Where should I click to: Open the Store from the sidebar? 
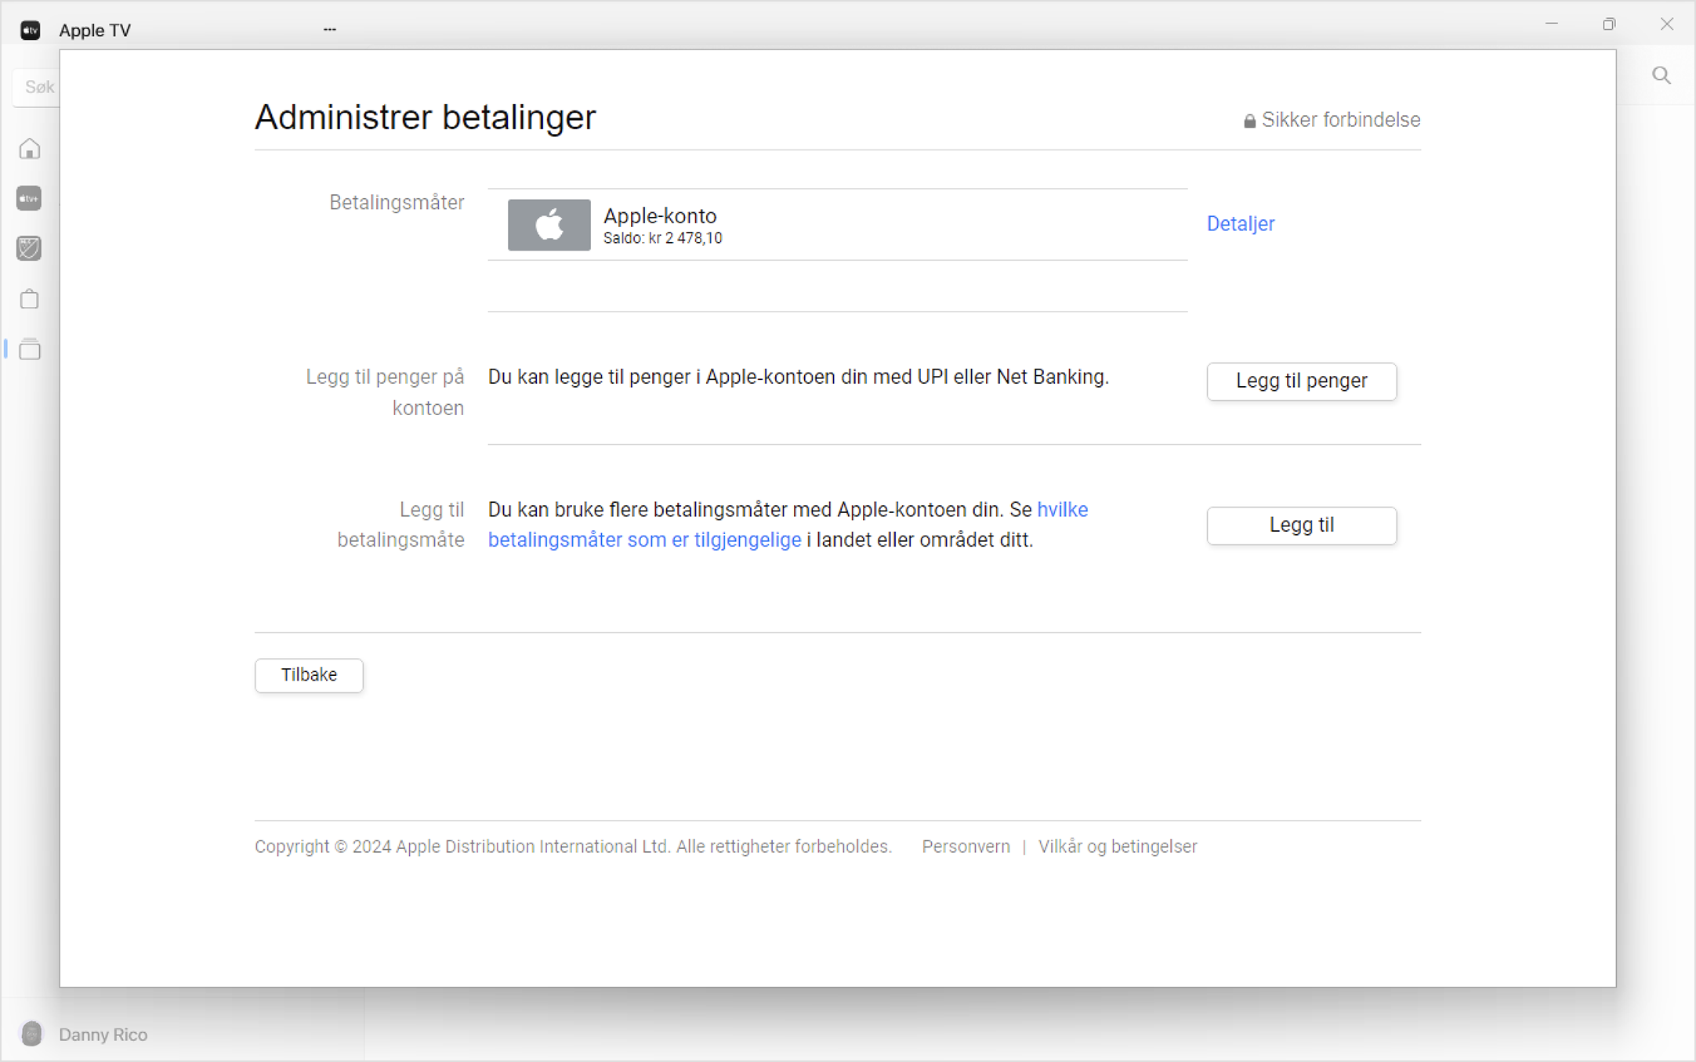(x=29, y=298)
